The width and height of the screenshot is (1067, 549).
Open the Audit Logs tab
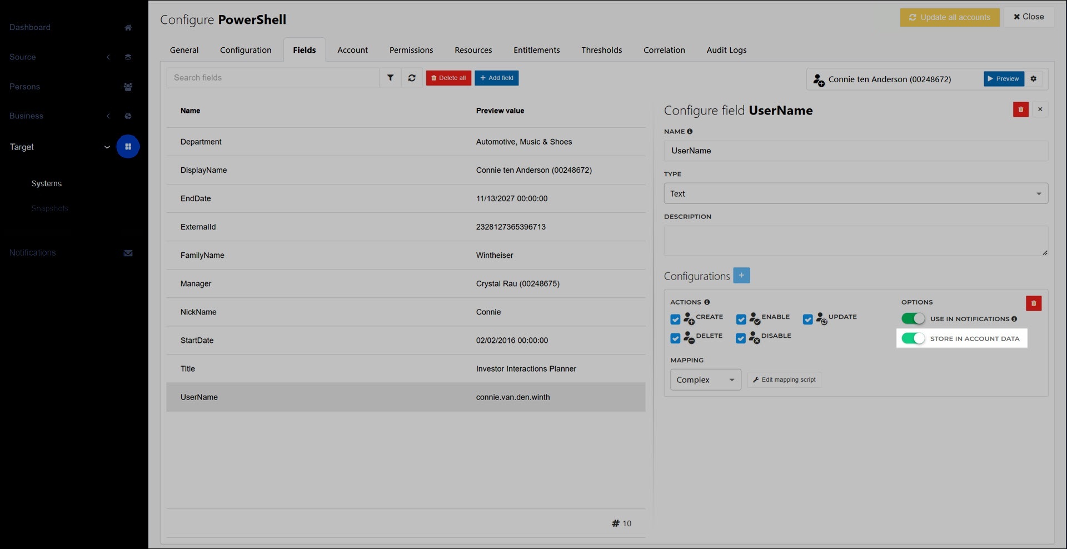click(726, 50)
